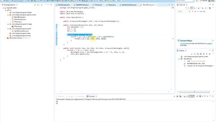Expand JRE System Library node
The height and width of the screenshot is (122, 216).
6,38
